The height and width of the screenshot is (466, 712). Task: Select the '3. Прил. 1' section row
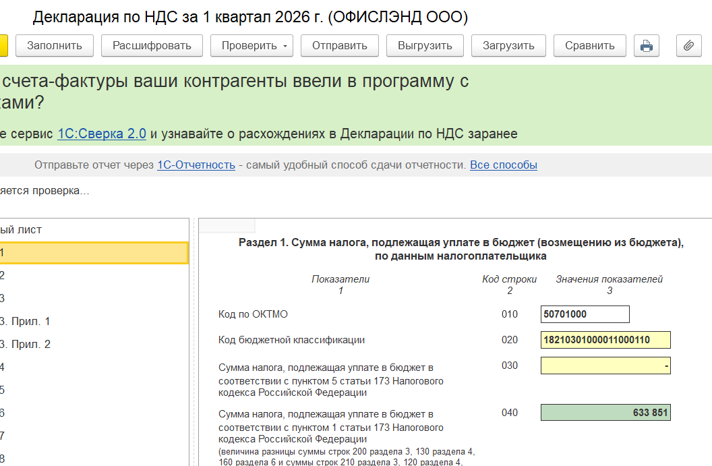pos(94,322)
